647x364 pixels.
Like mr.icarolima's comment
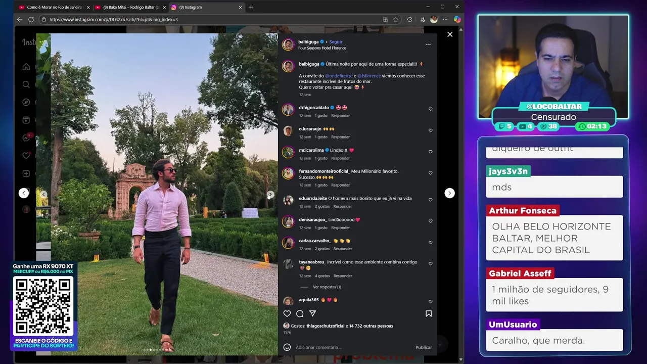[431, 152]
